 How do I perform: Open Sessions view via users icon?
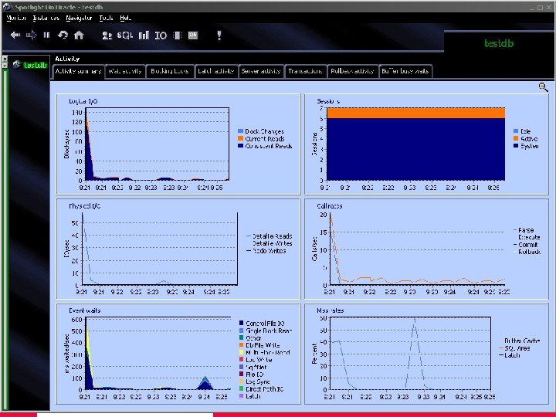tap(107, 35)
